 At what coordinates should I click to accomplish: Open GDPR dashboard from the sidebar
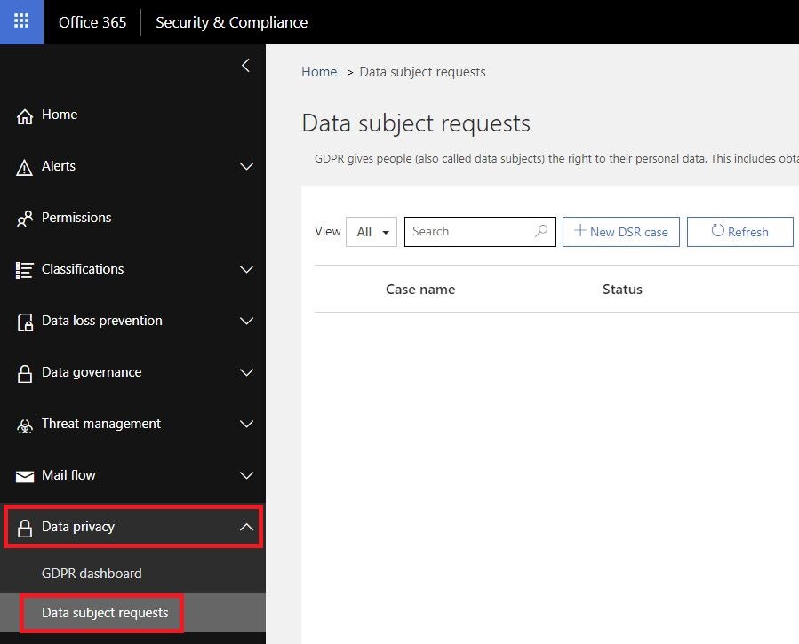point(92,574)
